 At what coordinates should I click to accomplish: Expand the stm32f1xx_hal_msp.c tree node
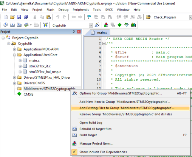[20, 72]
